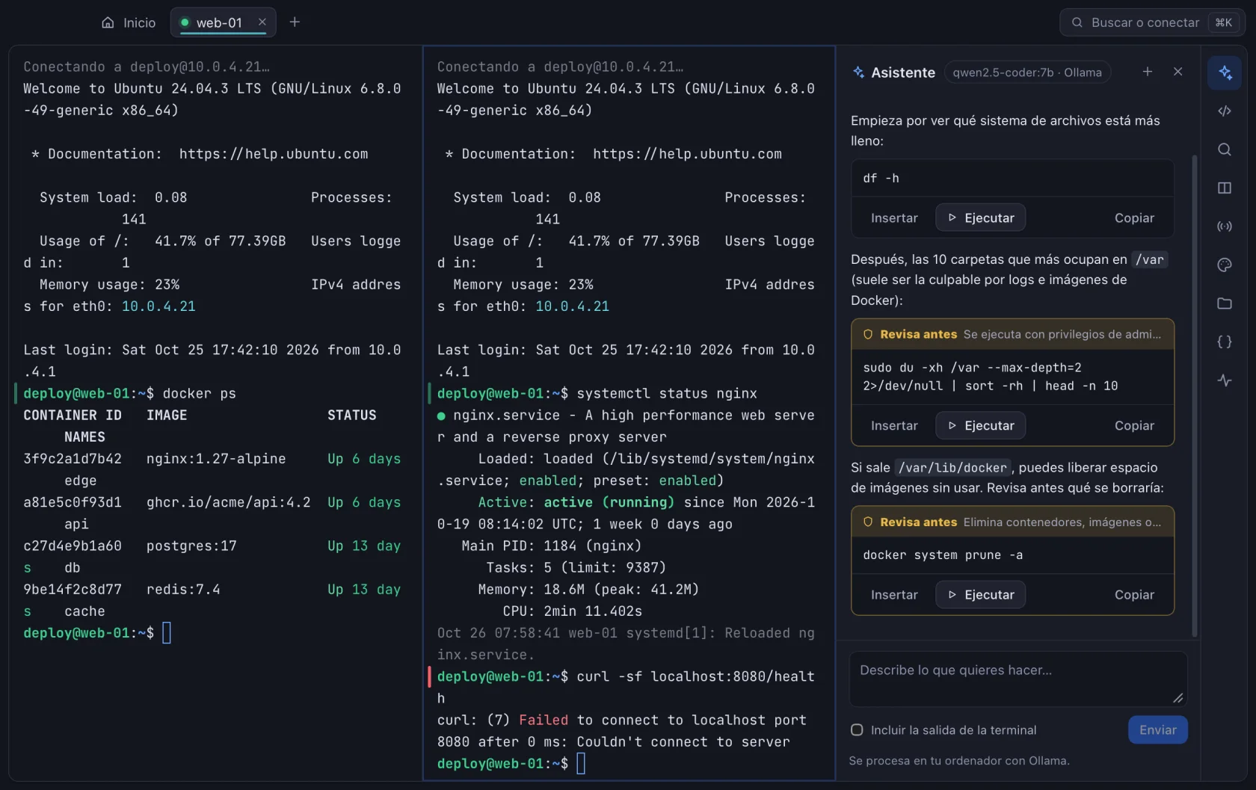1256x790 pixels.
Task: Send the assistant message with Enviar
Action: [x=1157, y=730]
